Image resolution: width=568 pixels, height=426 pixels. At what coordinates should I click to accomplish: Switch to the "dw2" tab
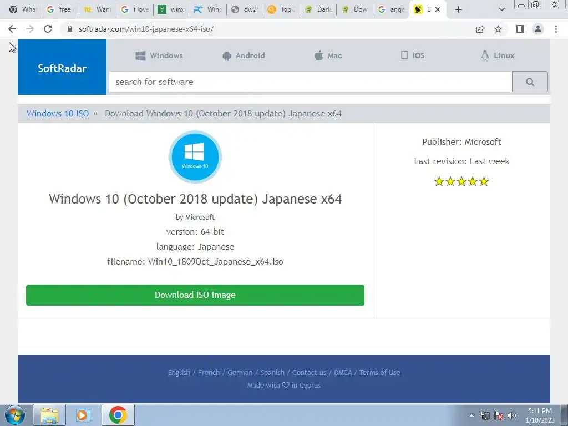pyautogui.click(x=245, y=10)
